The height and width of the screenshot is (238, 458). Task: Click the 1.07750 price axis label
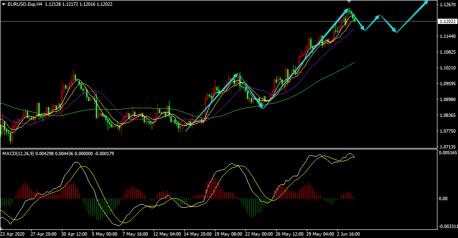[x=448, y=131]
